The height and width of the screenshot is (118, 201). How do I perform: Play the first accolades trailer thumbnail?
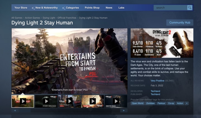(23, 101)
